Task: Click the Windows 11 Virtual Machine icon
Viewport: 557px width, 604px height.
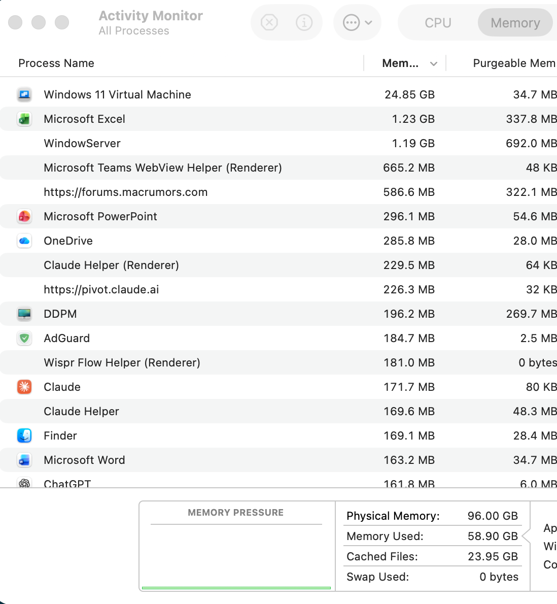Action: tap(24, 94)
